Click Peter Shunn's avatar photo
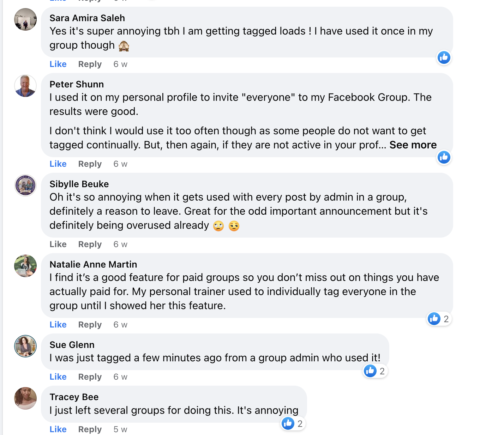The image size is (480, 435). coord(25,86)
